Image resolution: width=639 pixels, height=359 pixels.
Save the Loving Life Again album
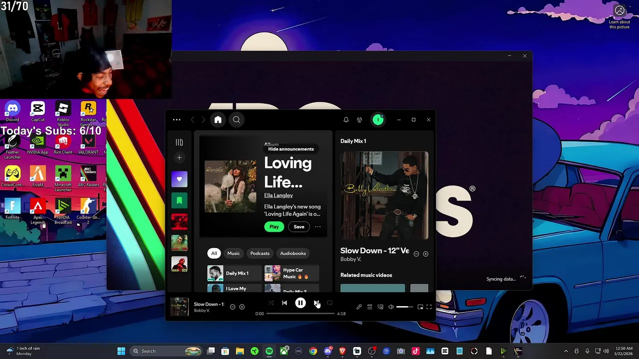[299, 227]
